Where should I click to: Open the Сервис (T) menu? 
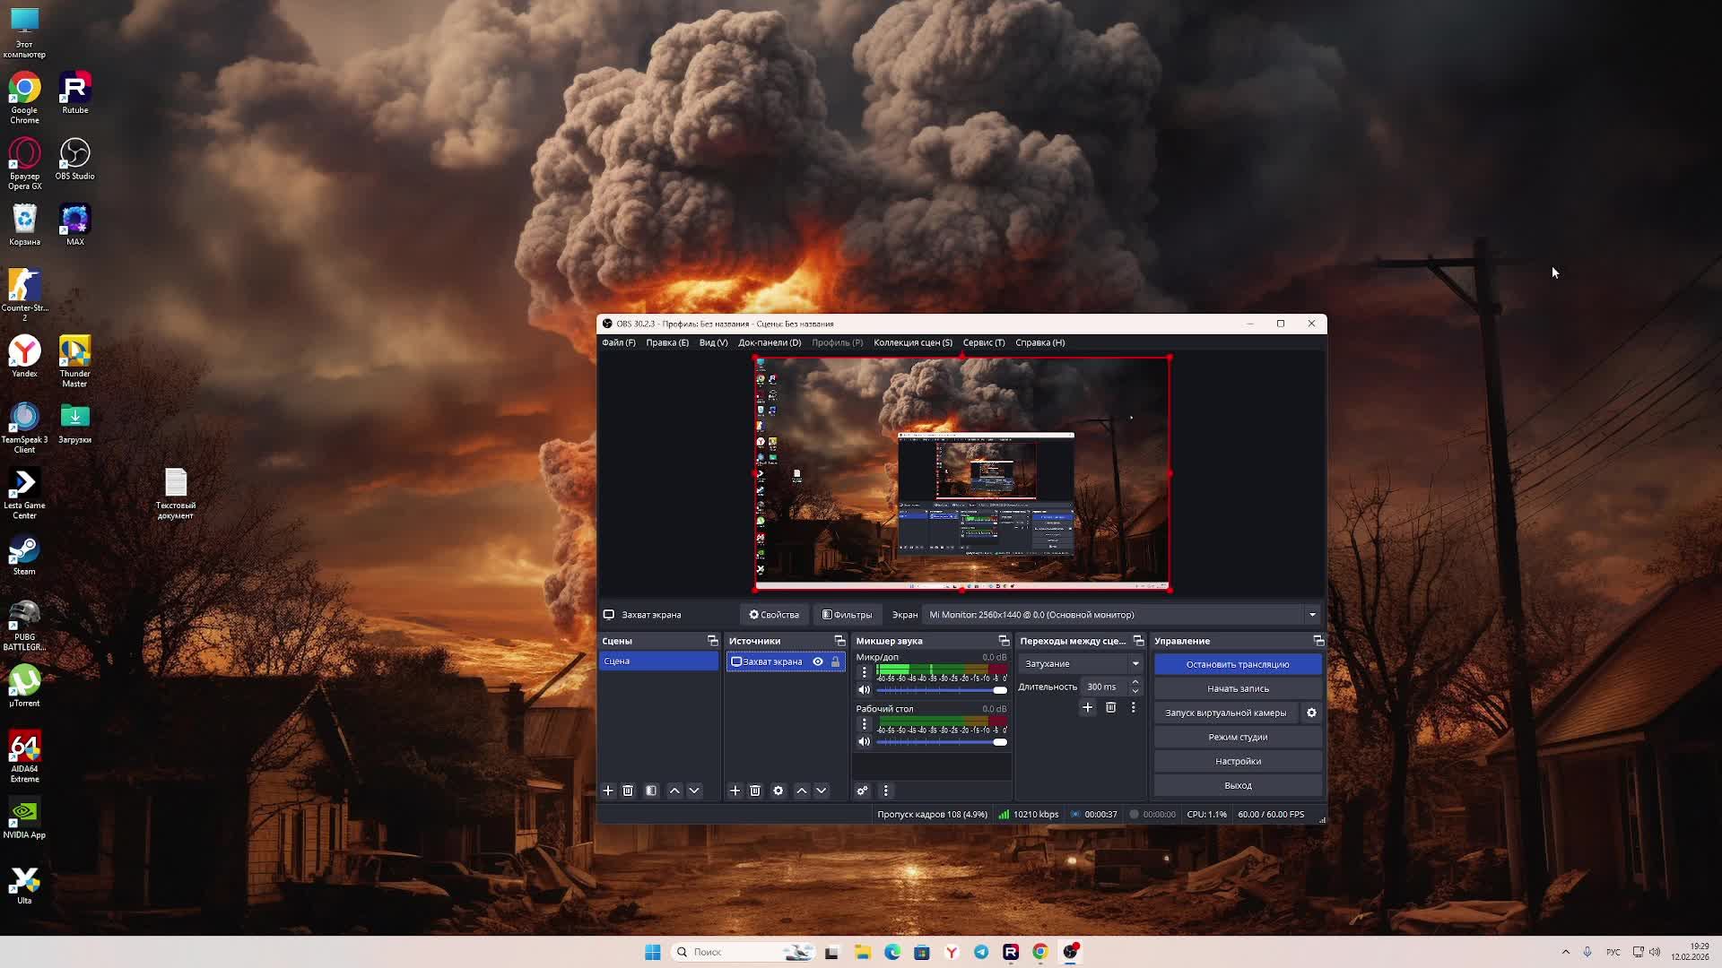[x=983, y=342]
